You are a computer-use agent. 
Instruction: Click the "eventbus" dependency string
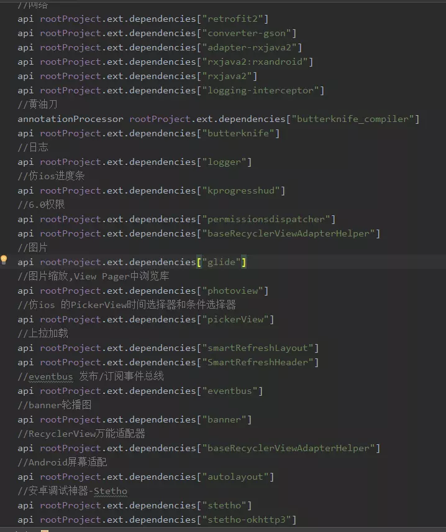coord(230,391)
